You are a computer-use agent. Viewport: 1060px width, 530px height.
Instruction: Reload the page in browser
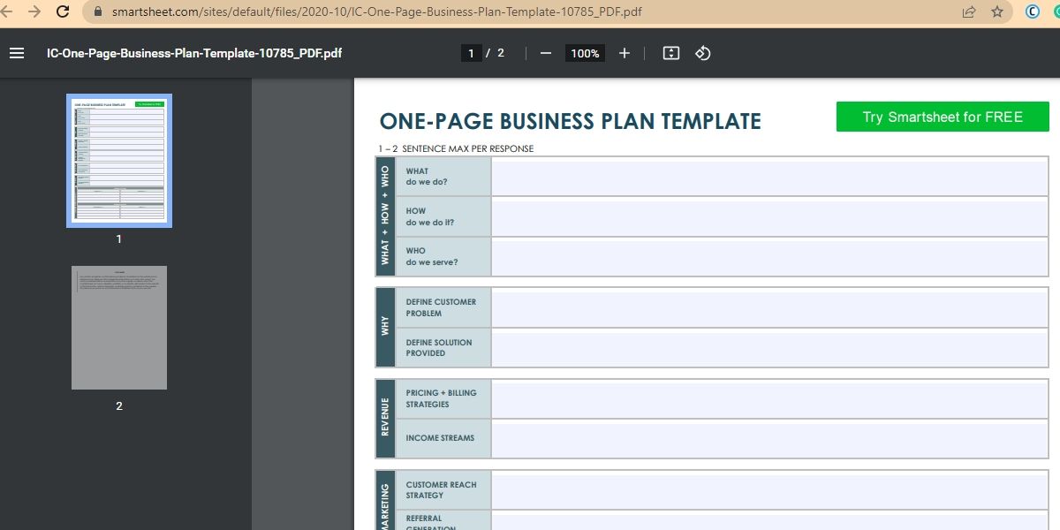point(63,11)
